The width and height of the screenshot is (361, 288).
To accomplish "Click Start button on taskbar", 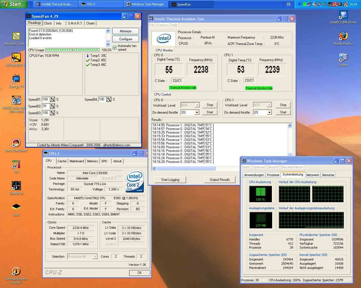I will click(x=13, y=4).
